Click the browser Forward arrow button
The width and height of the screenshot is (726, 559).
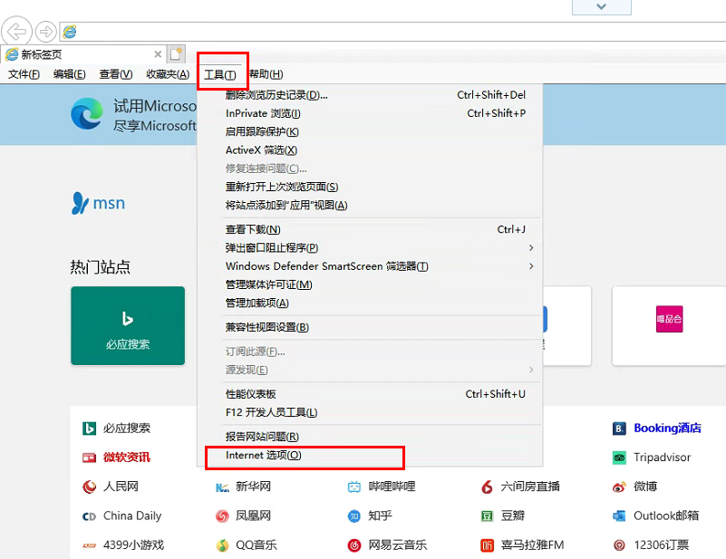point(46,32)
